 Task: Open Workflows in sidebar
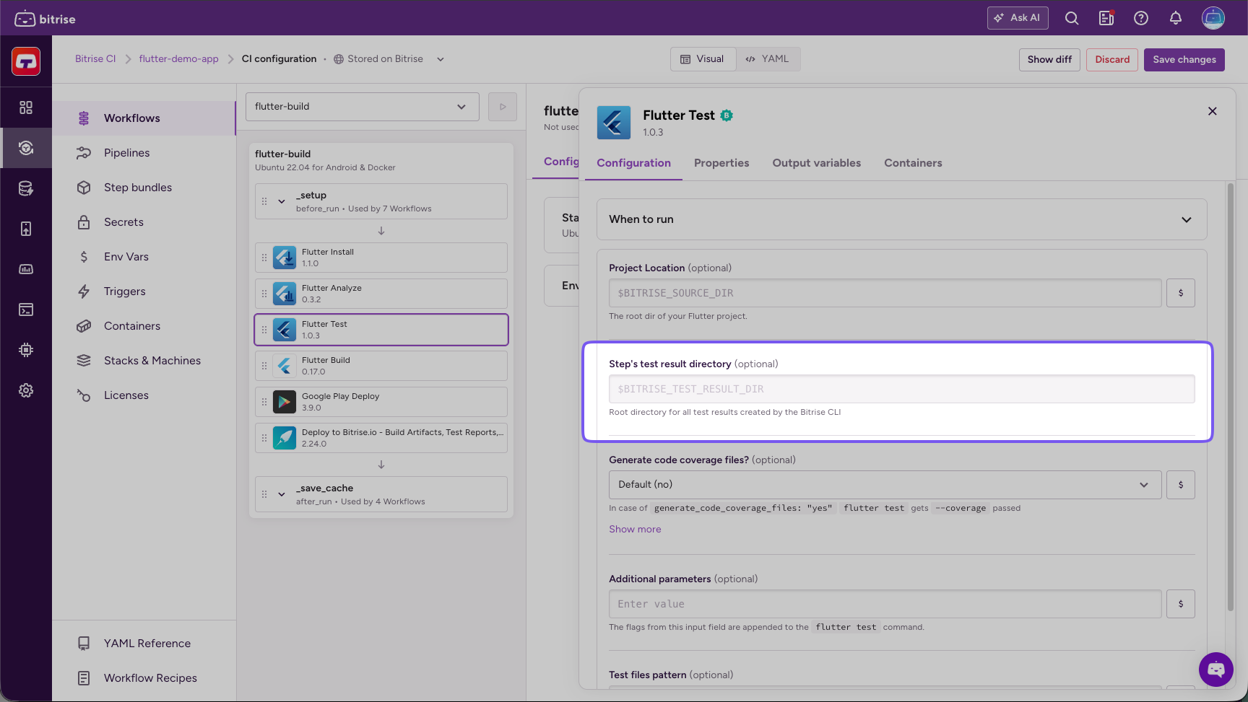click(x=144, y=118)
